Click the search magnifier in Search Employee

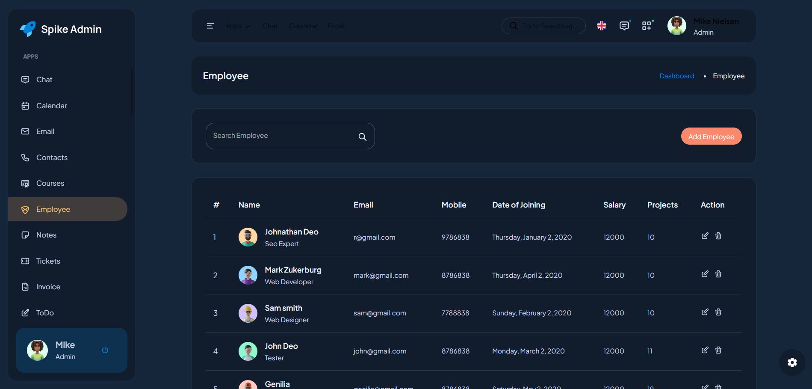(362, 137)
